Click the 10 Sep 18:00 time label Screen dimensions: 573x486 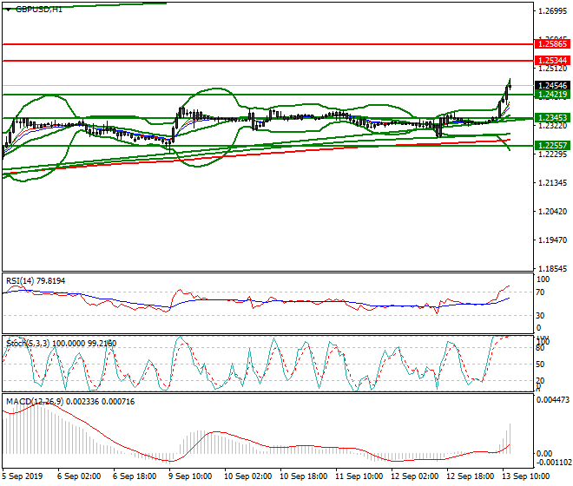(303, 476)
